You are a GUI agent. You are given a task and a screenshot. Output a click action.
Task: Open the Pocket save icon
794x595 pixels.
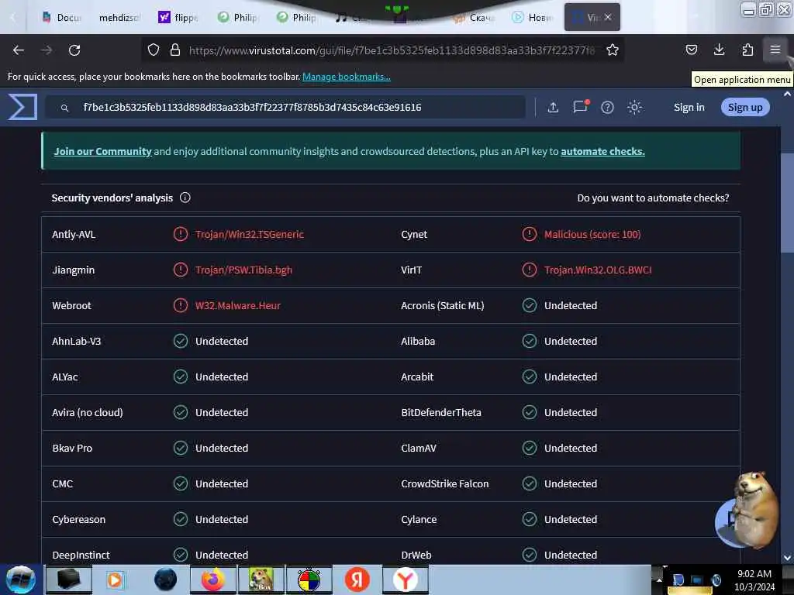691,50
